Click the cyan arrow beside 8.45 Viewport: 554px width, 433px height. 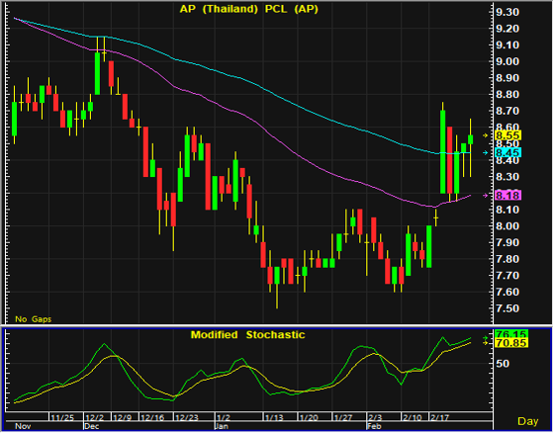click(486, 152)
